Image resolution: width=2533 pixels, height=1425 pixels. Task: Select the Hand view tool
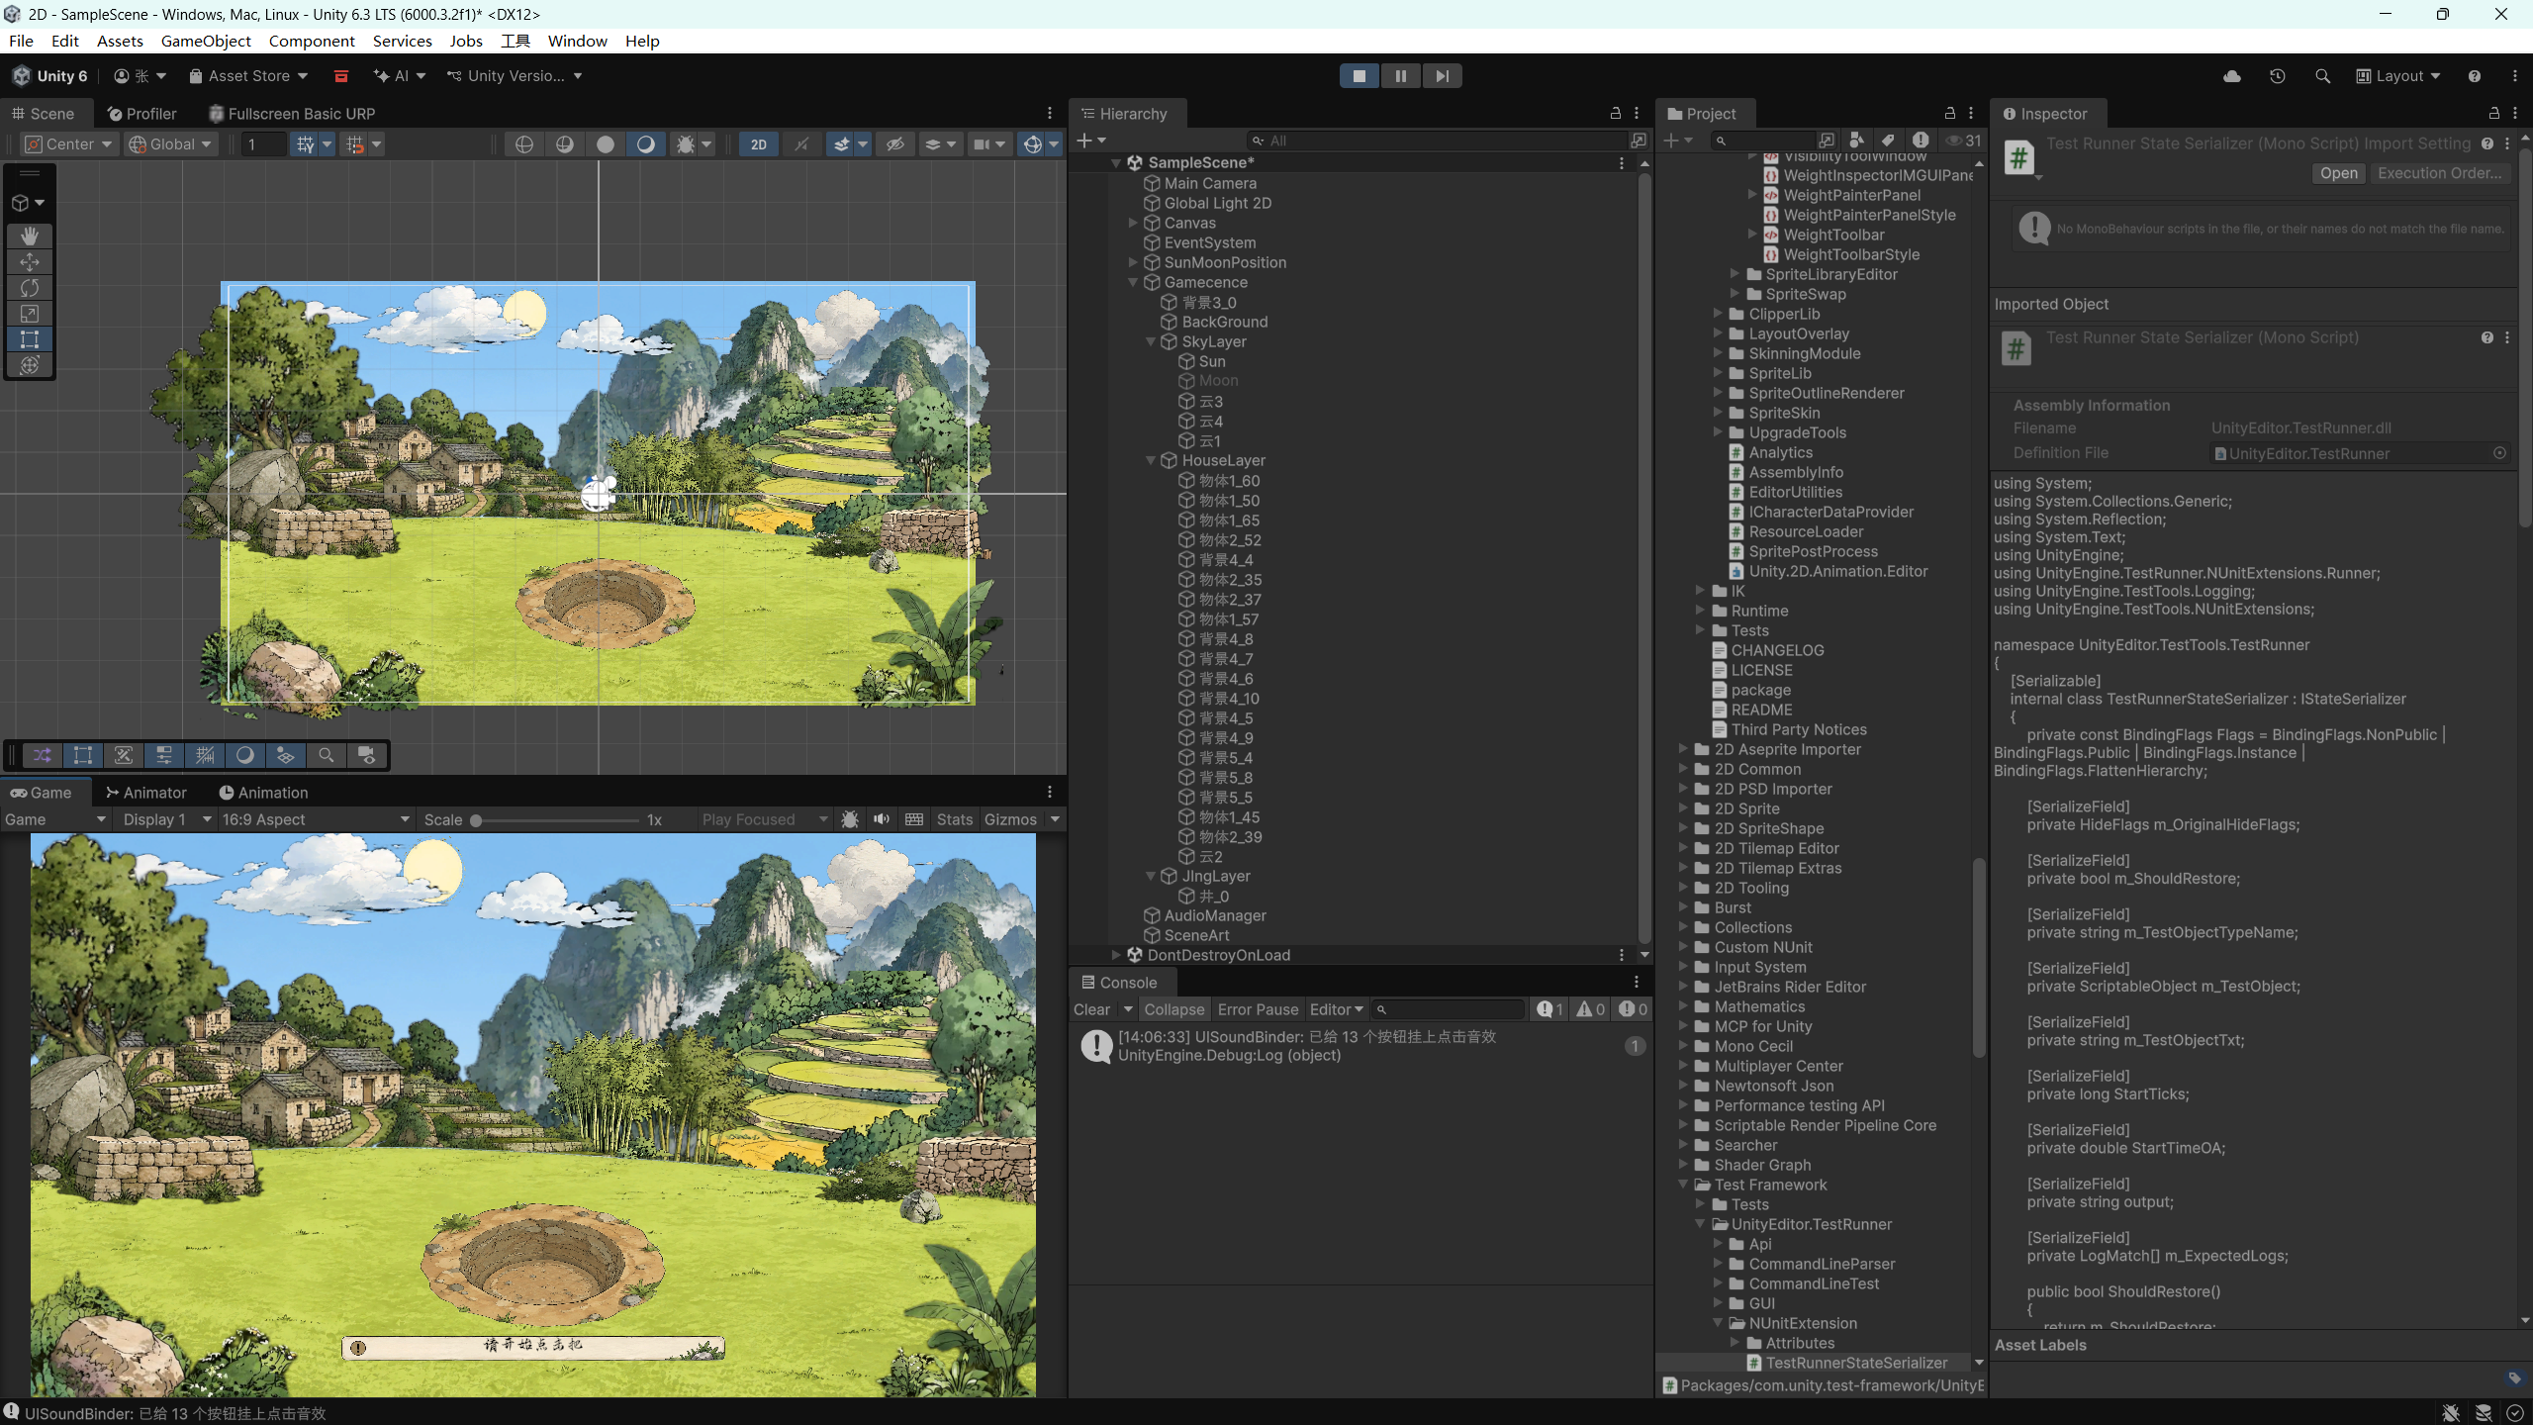point(30,236)
